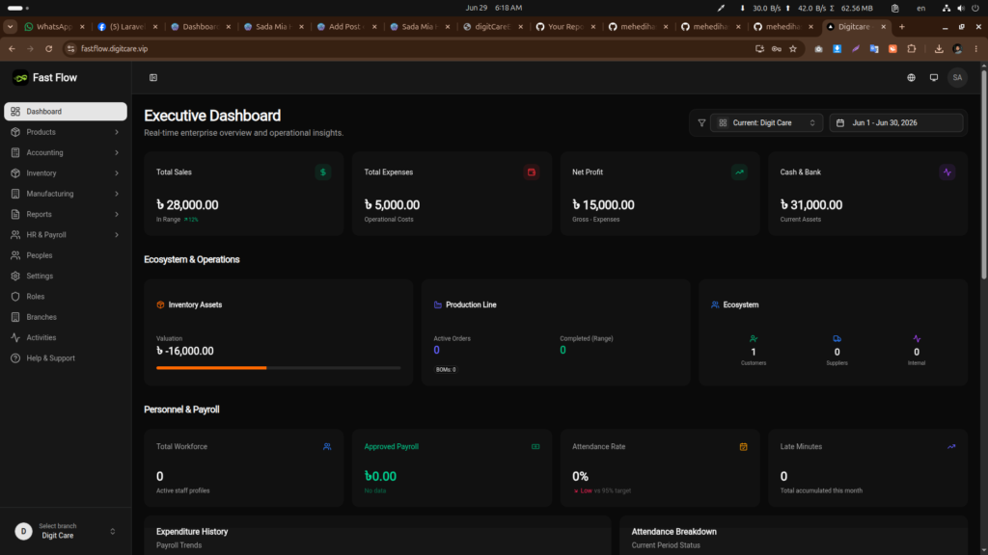Viewport: 988px width, 555px height.
Task: Click the Suppliers truck icon
Action: point(837,338)
